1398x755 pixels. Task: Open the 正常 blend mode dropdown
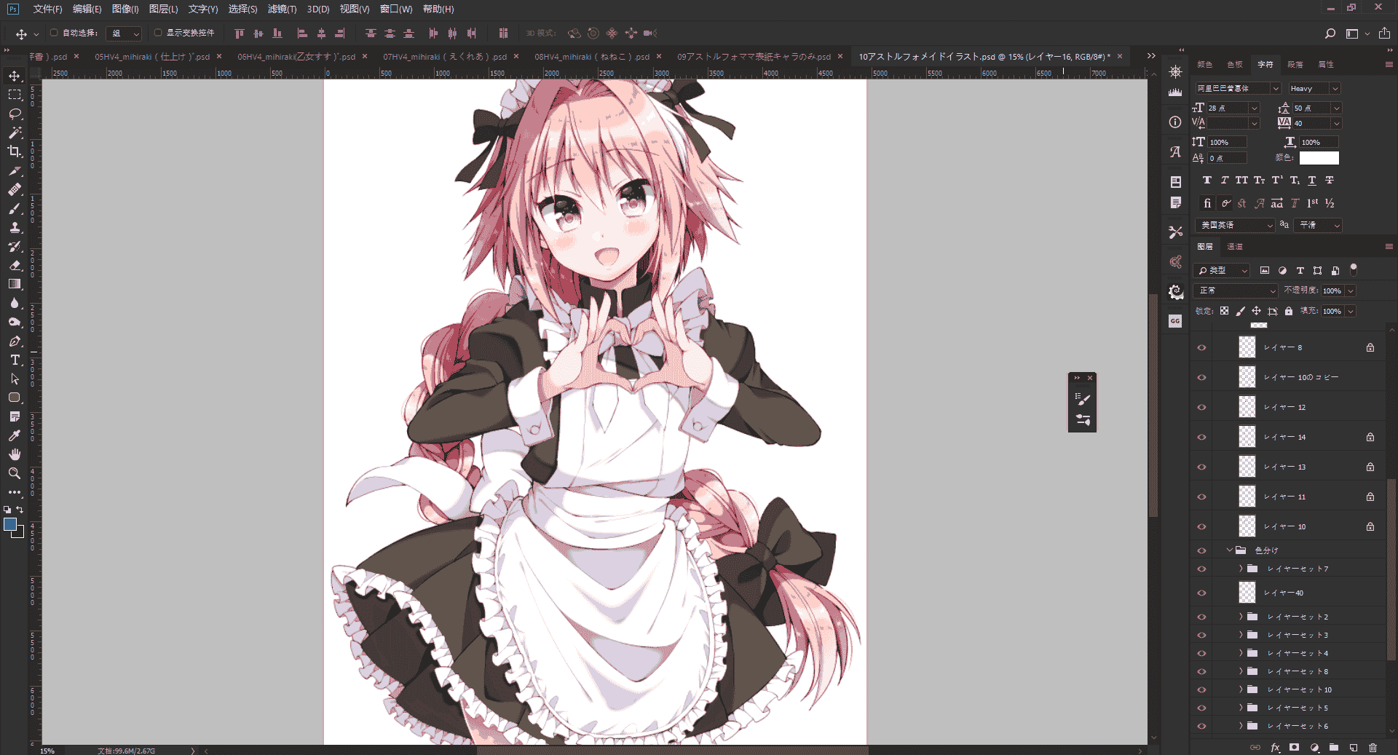point(1236,290)
